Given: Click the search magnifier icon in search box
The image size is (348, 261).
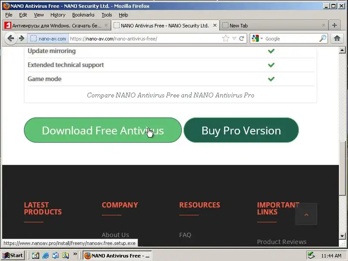Looking at the screenshot, I should pos(323,39).
